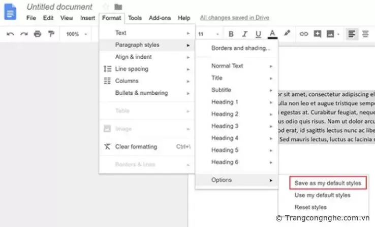Toggle Underline formatting button

(258, 34)
